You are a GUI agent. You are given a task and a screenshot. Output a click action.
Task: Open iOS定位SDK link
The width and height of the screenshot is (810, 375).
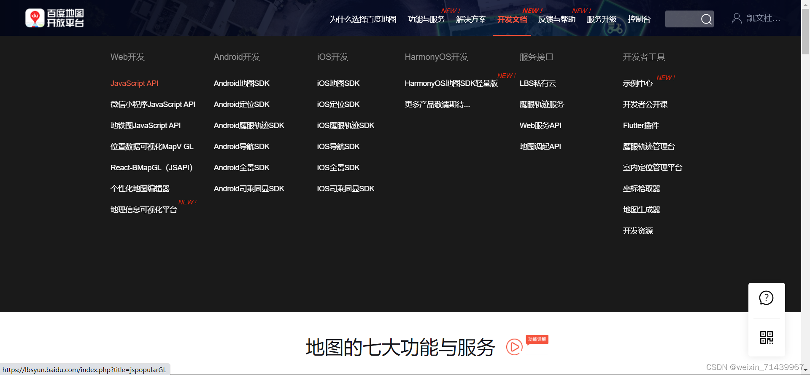tap(338, 104)
